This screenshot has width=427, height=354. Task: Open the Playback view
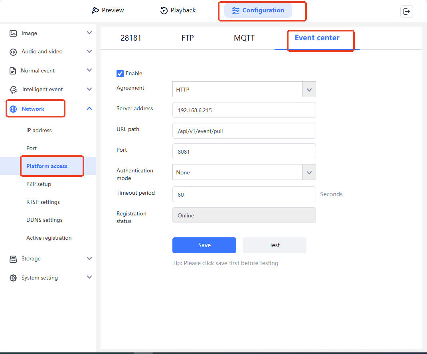[178, 10]
